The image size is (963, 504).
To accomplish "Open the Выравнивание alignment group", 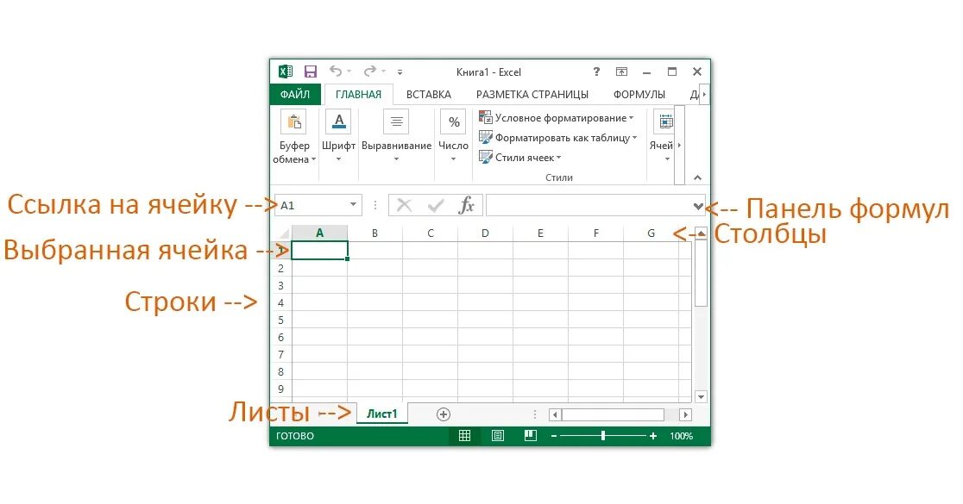I will pos(396,137).
